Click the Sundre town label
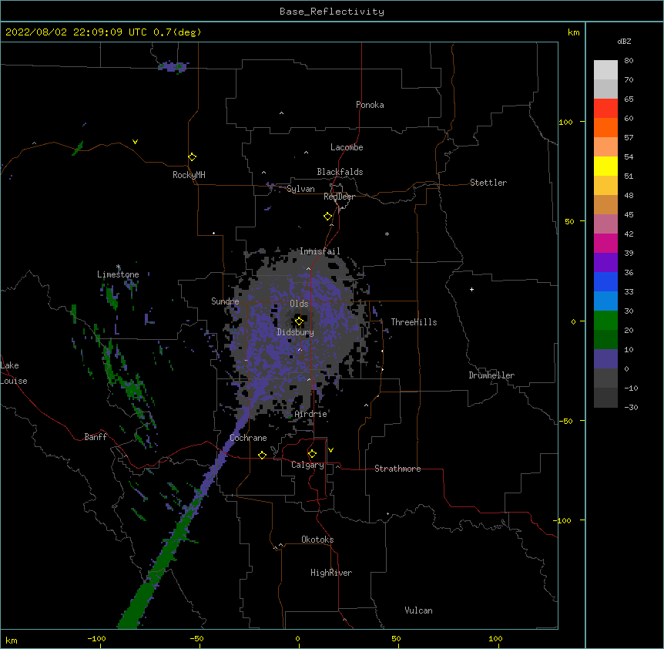664x649 pixels. pos(225,301)
